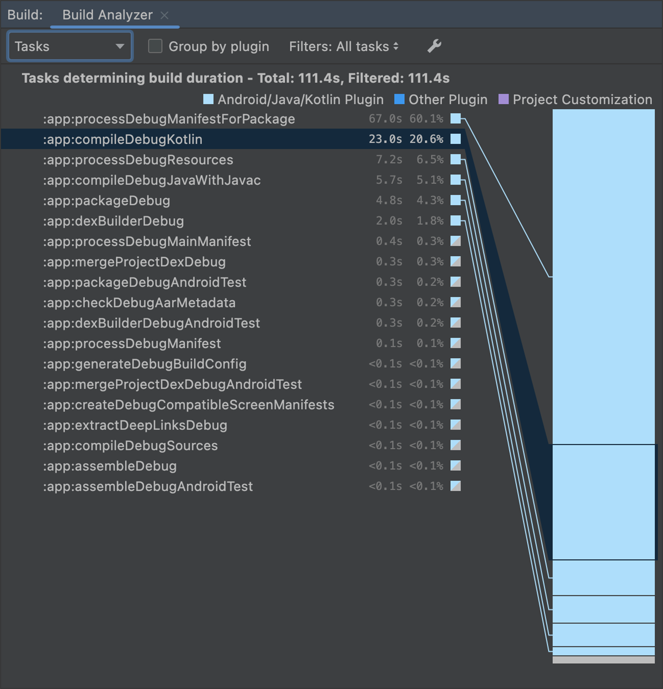Close the Build Analyzer tab
This screenshot has width=663, height=689.
coord(165,14)
